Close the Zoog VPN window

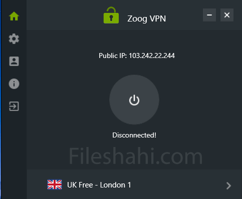tap(227, 15)
